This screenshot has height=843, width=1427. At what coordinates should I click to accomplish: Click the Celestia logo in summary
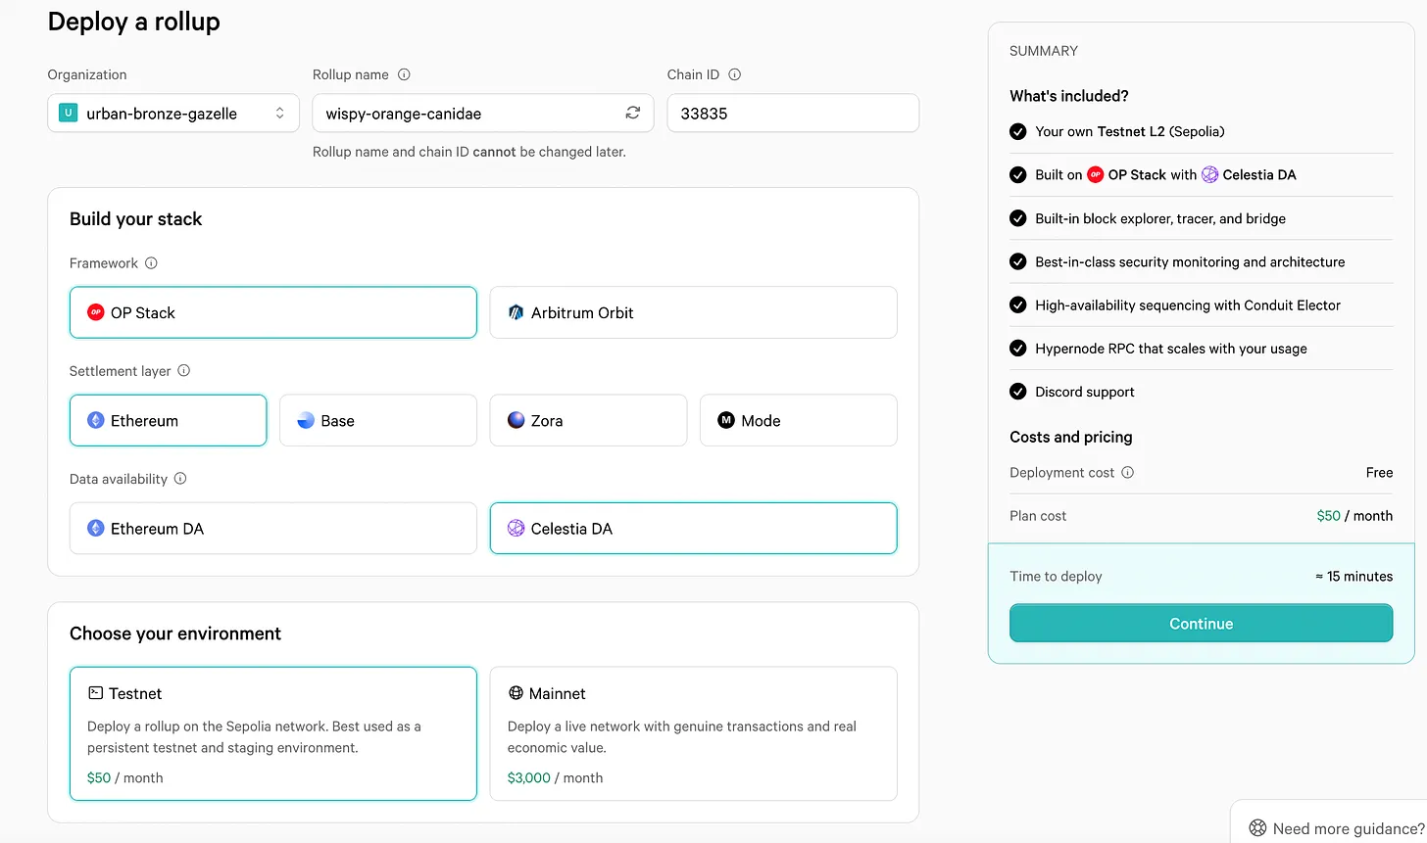click(1210, 174)
